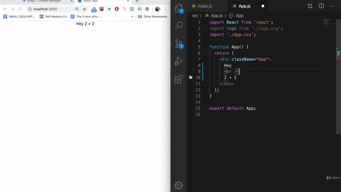The width and height of the screenshot is (341, 192).
Task: Click the 'Hey 2 + 2' page text
Action: tap(85, 23)
